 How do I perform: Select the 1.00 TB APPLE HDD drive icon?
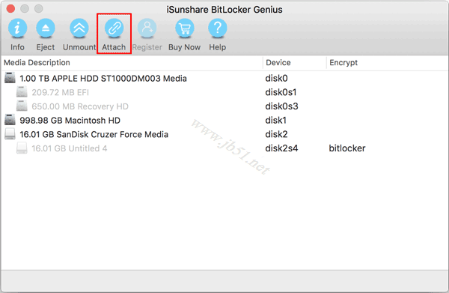click(10, 78)
